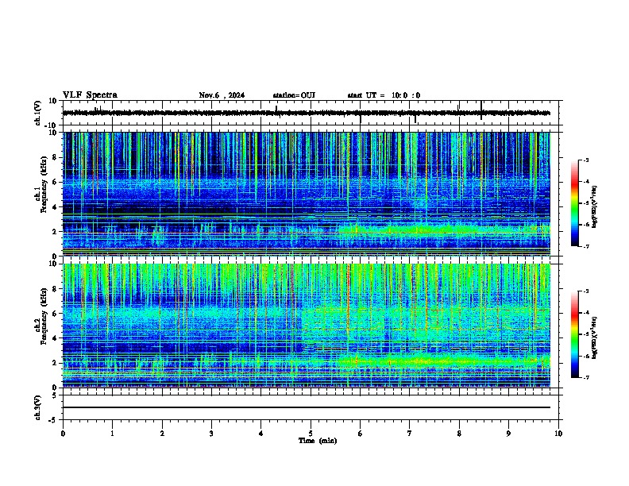Screen dimensions: 629x486
Task: Click the "5" time axis tick label
Action: pyautogui.click(x=311, y=434)
